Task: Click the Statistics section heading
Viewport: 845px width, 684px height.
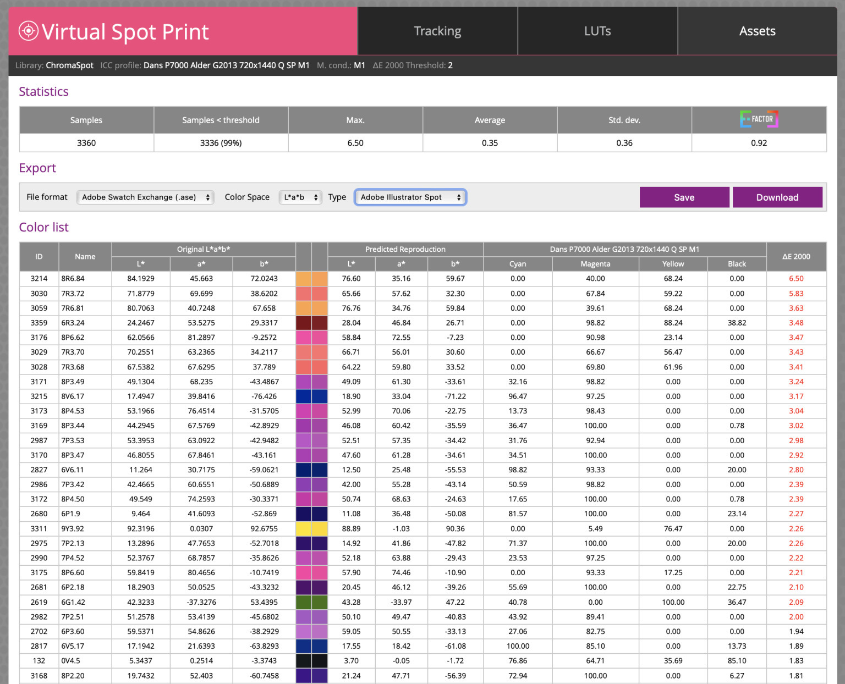Action: point(44,92)
